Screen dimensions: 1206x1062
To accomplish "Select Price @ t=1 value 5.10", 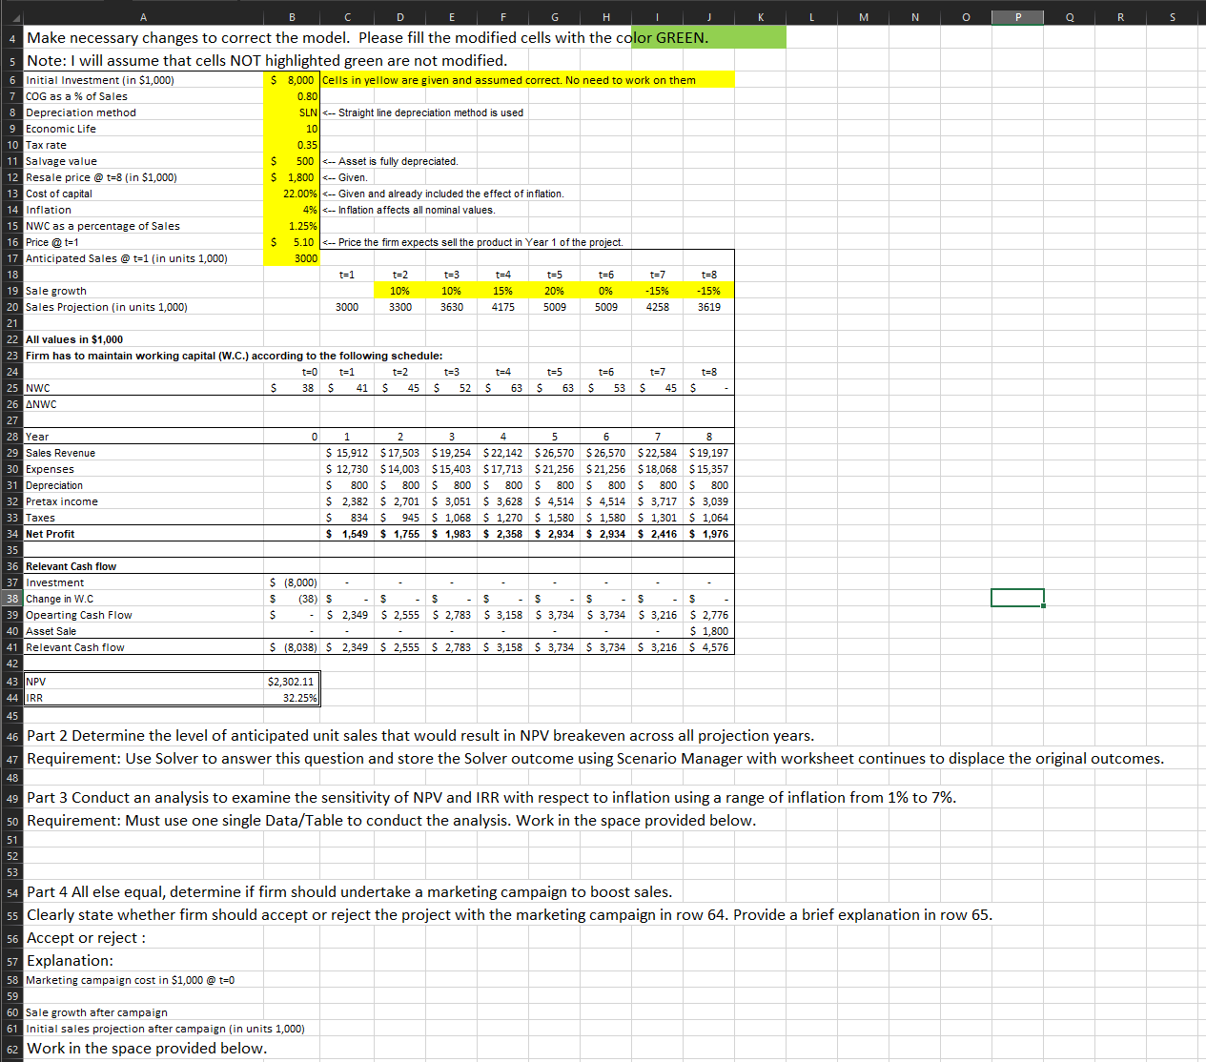I will pyautogui.click(x=292, y=242).
